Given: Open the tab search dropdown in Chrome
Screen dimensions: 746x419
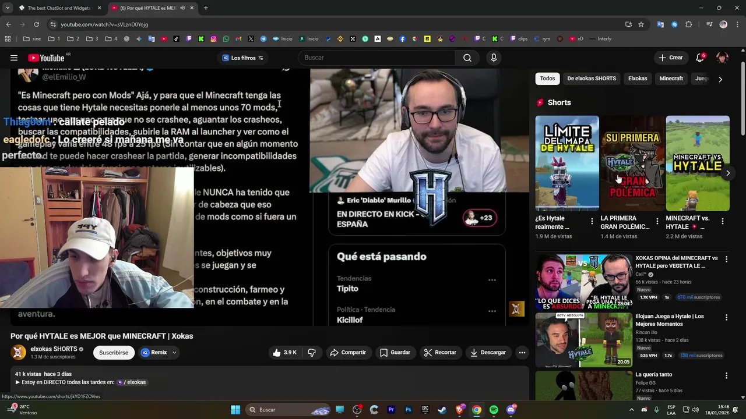Looking at the screenshot, I should click(8, 8).
